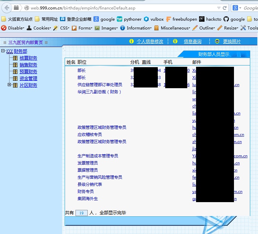Click folder icon beside 销售财务
258x234 pixels.
click(15, 65)
